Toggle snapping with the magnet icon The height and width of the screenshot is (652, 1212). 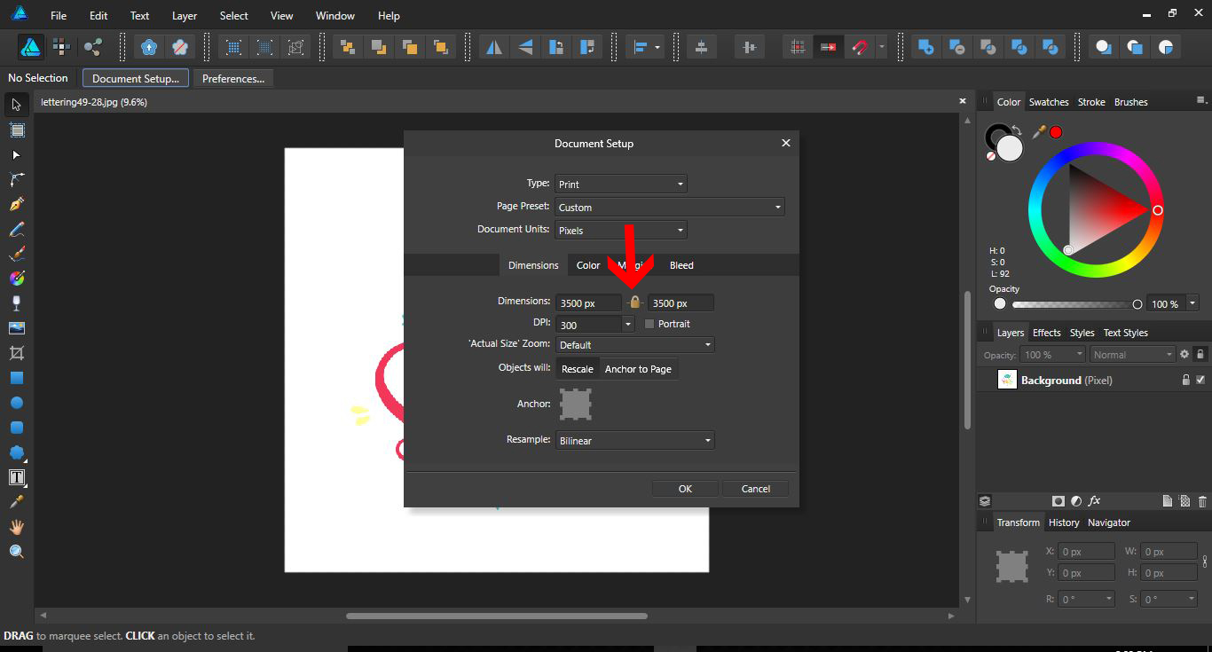pyautogui.click(x=860, y=46)
